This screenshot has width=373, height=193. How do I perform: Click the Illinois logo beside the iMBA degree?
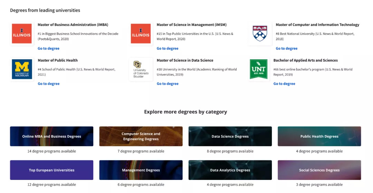[22, 34]
